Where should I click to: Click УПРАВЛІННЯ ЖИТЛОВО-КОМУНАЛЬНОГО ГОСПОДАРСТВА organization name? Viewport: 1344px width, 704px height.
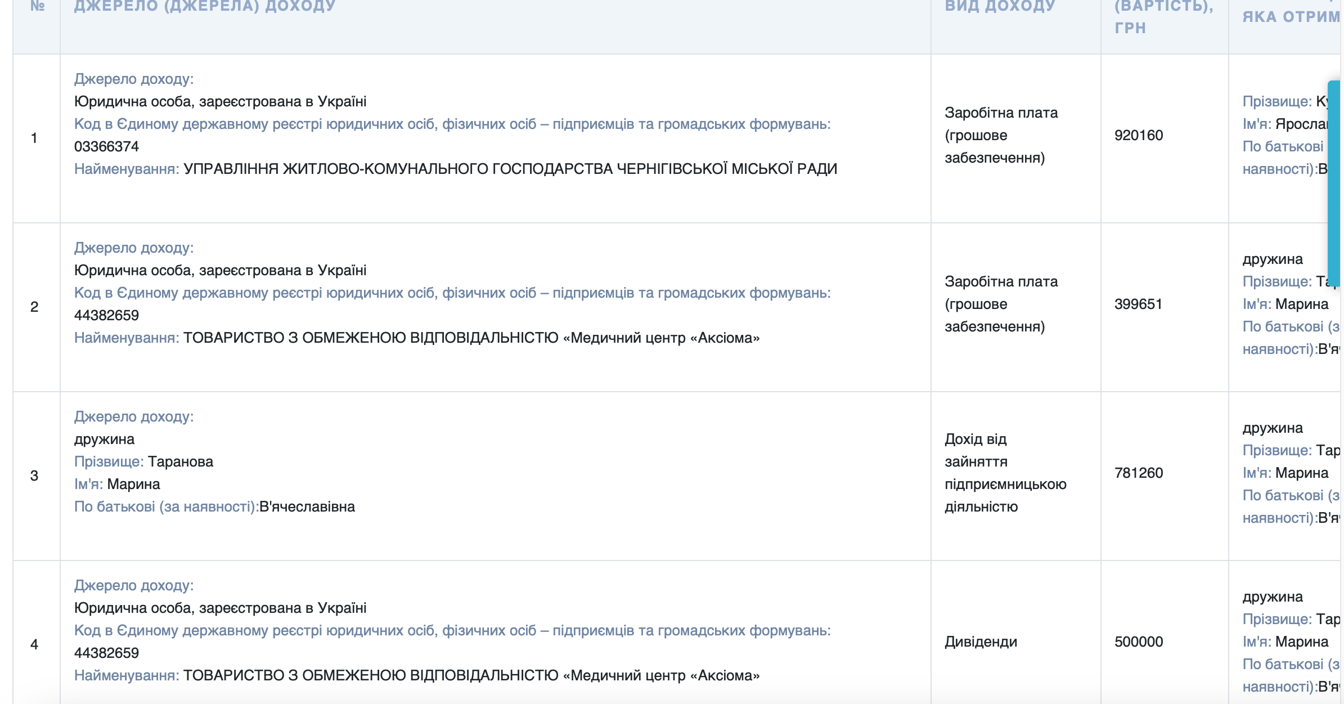point(510,169)
